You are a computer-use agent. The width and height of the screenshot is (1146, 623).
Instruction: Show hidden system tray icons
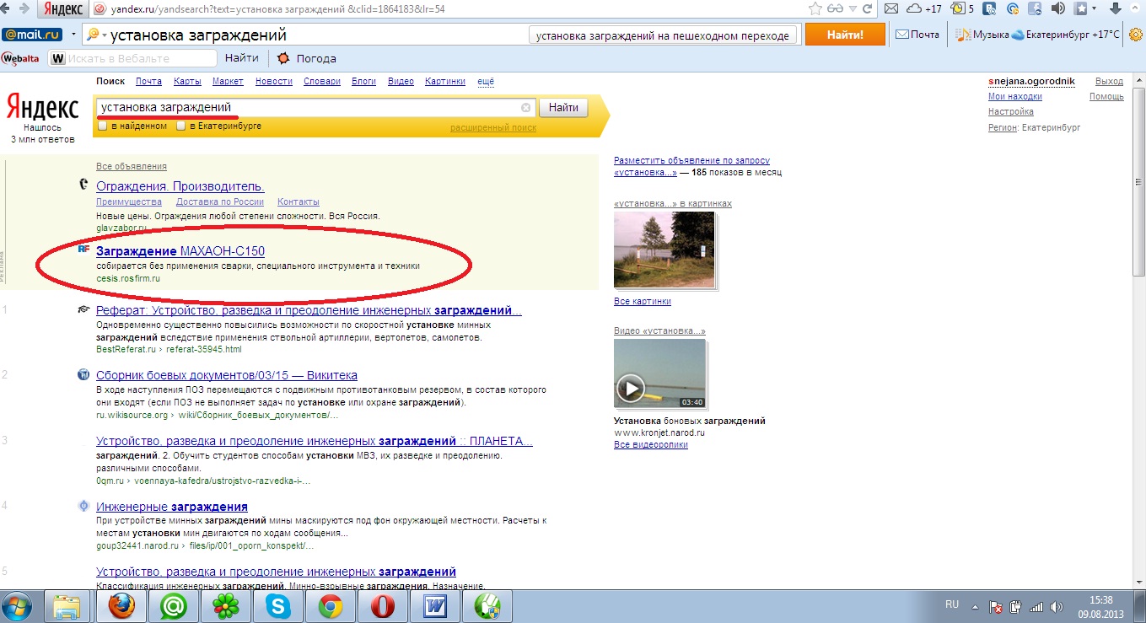[977, 606]
